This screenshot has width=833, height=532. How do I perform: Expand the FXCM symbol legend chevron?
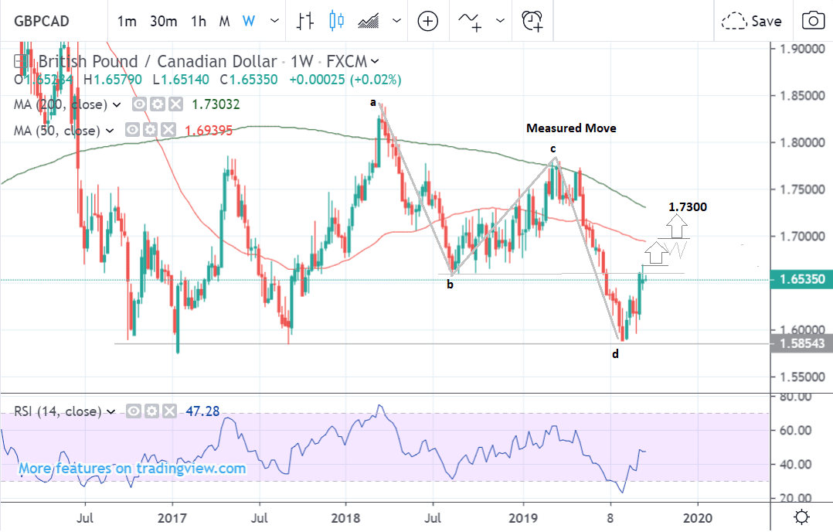click(376, 61)
